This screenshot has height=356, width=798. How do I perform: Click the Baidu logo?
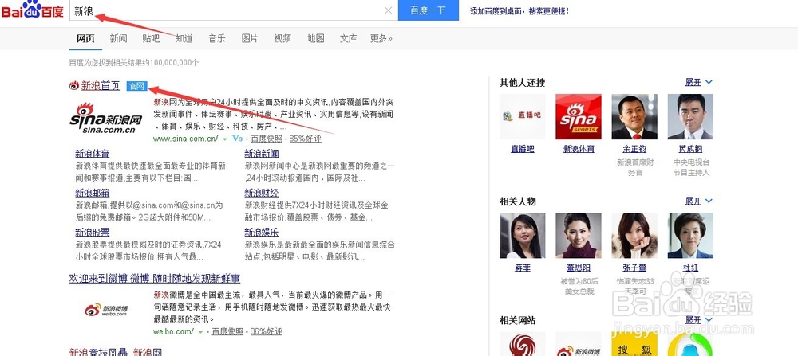click(33, 10)
